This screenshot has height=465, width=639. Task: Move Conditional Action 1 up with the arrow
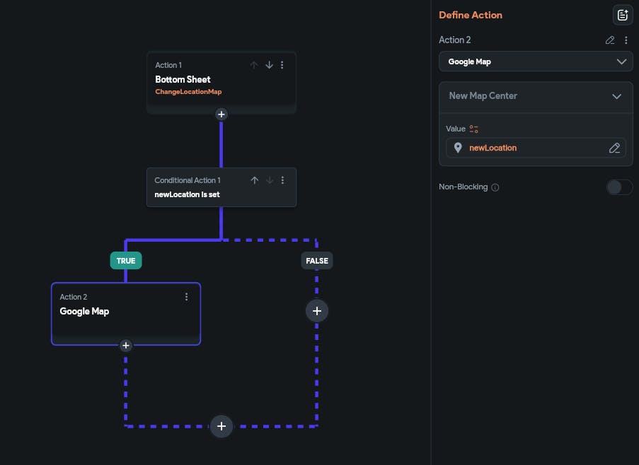pyautogui.click(x=255, y=180)
